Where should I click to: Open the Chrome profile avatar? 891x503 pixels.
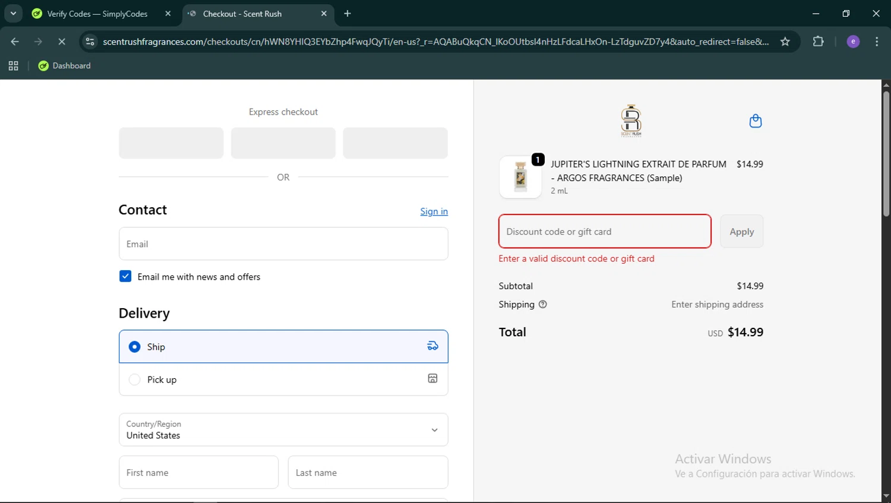pyautogui.click(x=853, y=42)
